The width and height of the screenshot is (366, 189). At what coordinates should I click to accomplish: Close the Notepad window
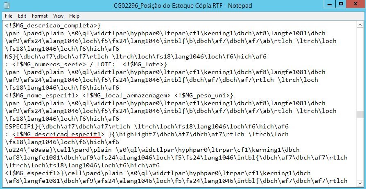(355, 4)
